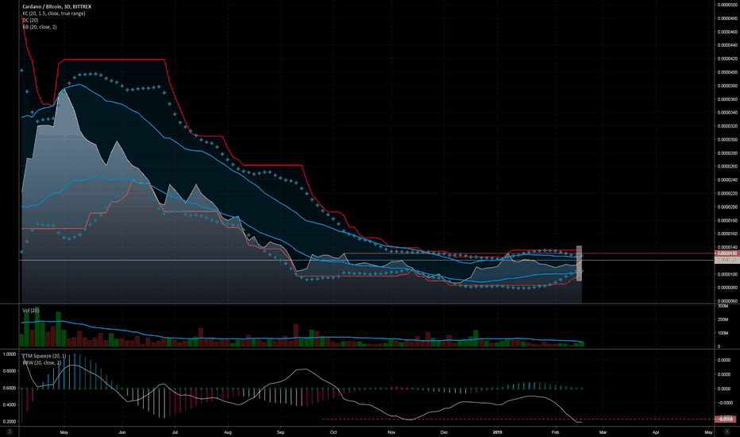This screenshot has height=437, width=740.
Task: Select the BB (20, close, 2) indicator legend
Action: [x=40, y=27]
